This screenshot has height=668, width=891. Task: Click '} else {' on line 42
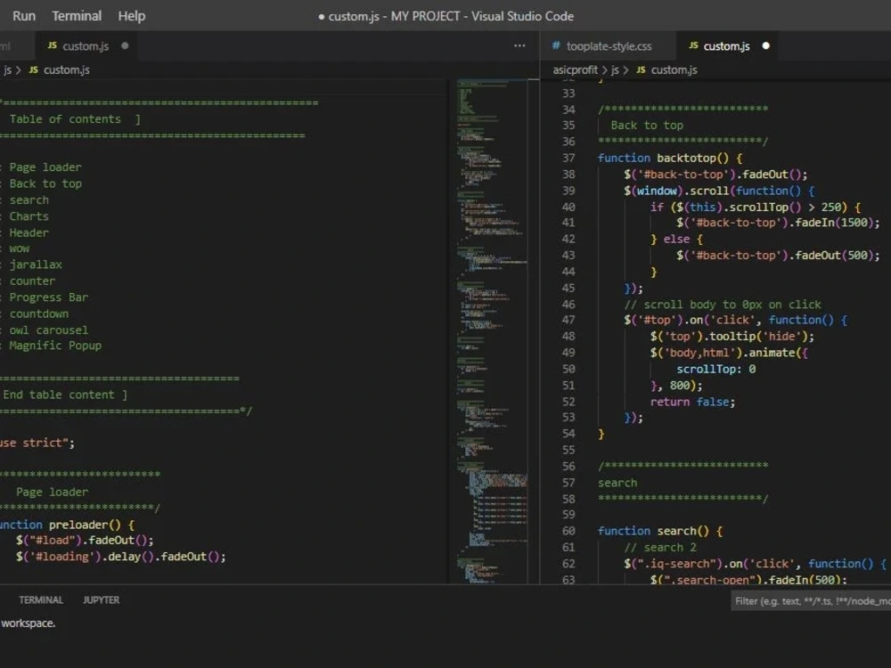click(x=676, y=239)
